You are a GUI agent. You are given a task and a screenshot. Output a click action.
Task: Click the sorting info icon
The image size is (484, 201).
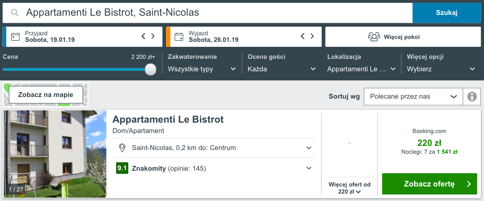pyautogui.click(x=472, y=97)
